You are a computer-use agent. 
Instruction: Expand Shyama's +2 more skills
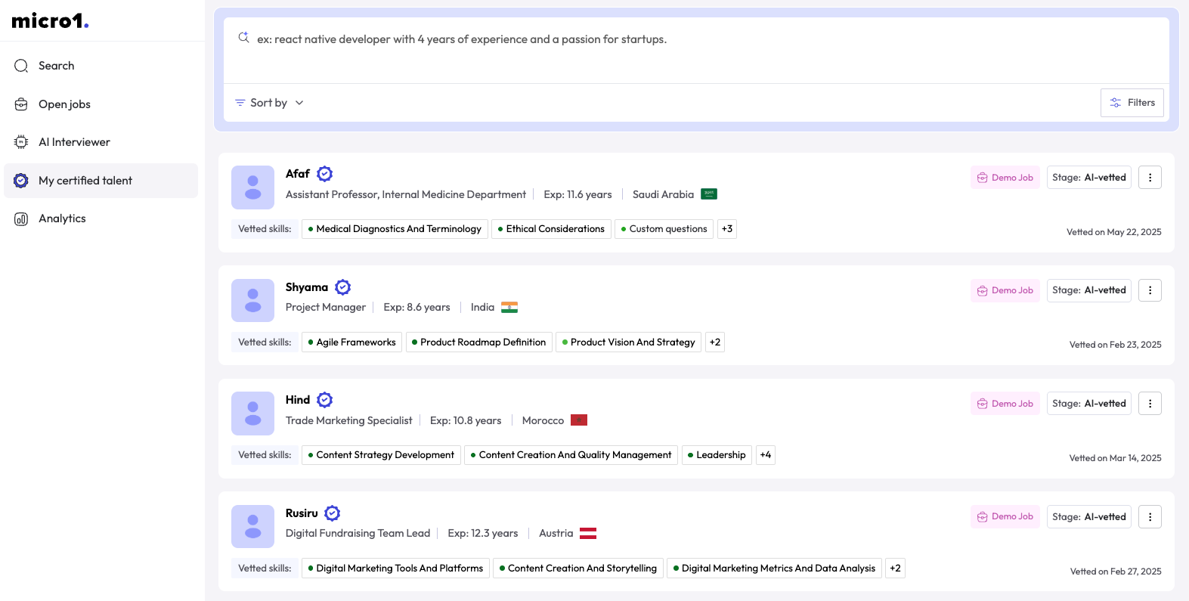(x=715, y=342)
